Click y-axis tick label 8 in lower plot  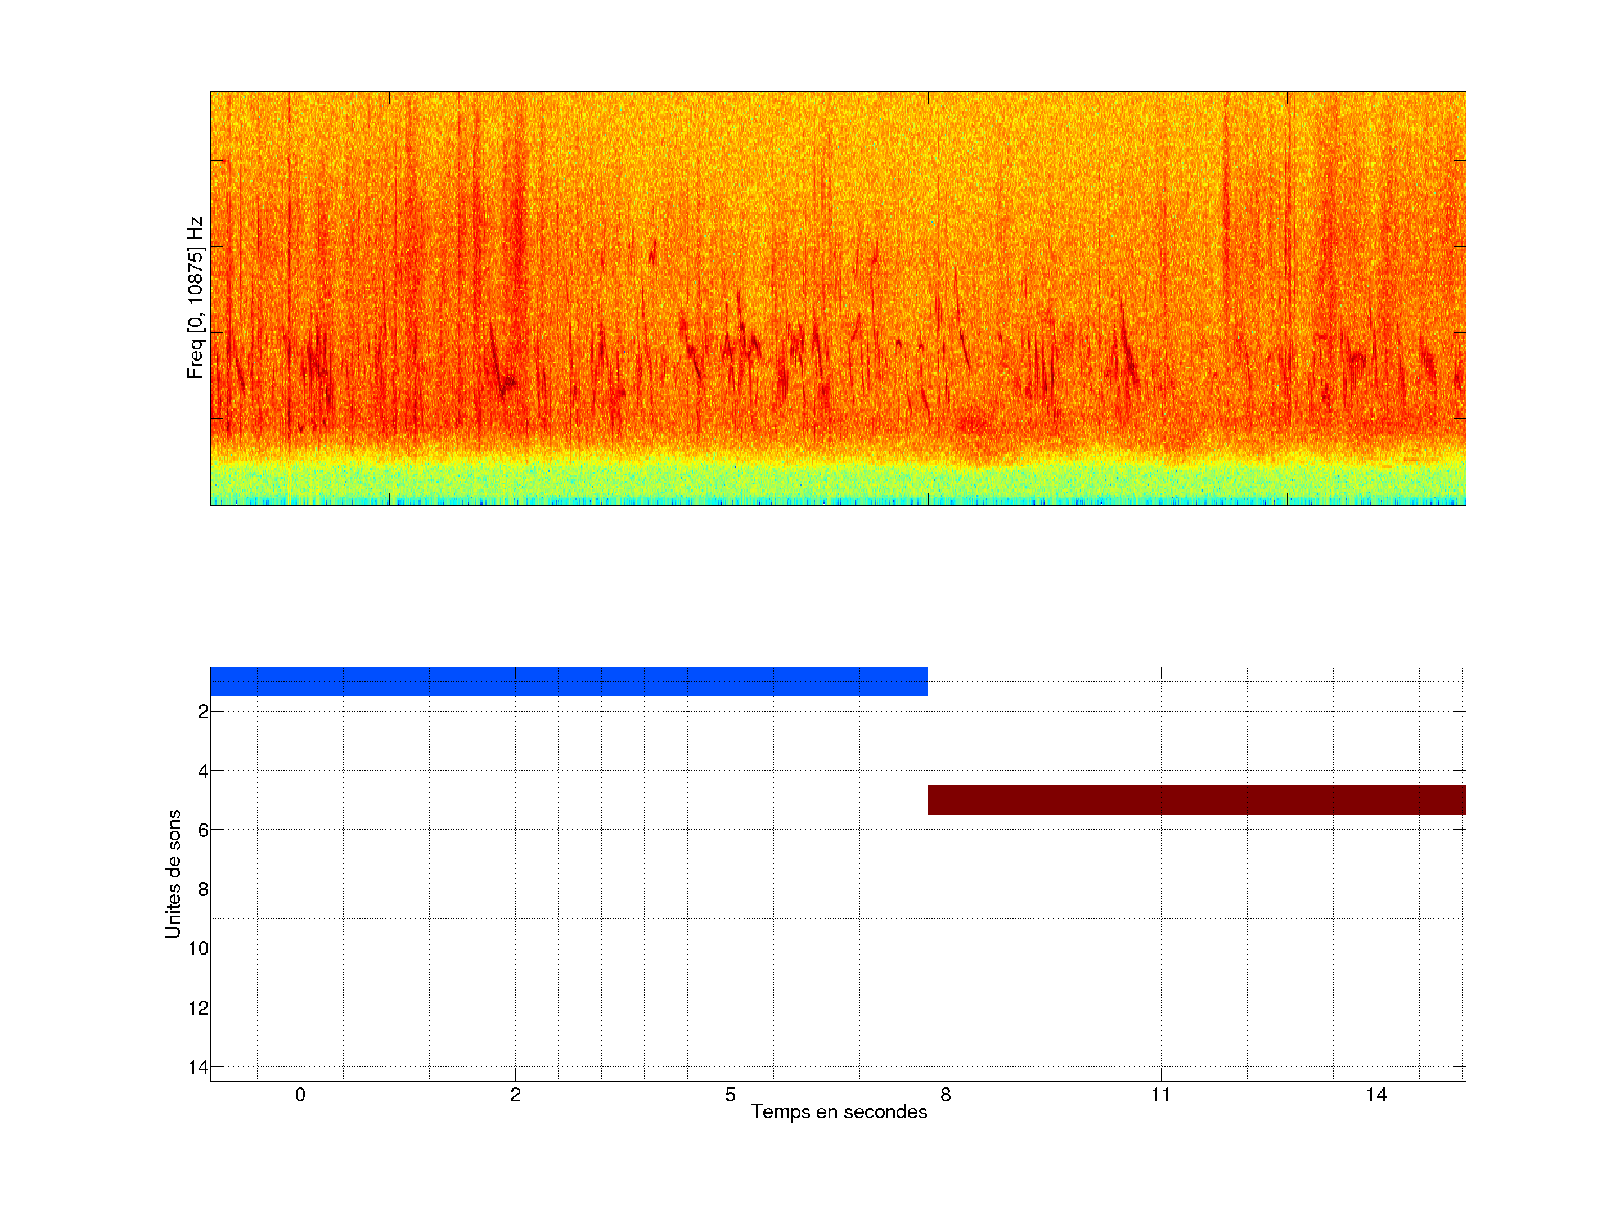click(x=203, y=889)
